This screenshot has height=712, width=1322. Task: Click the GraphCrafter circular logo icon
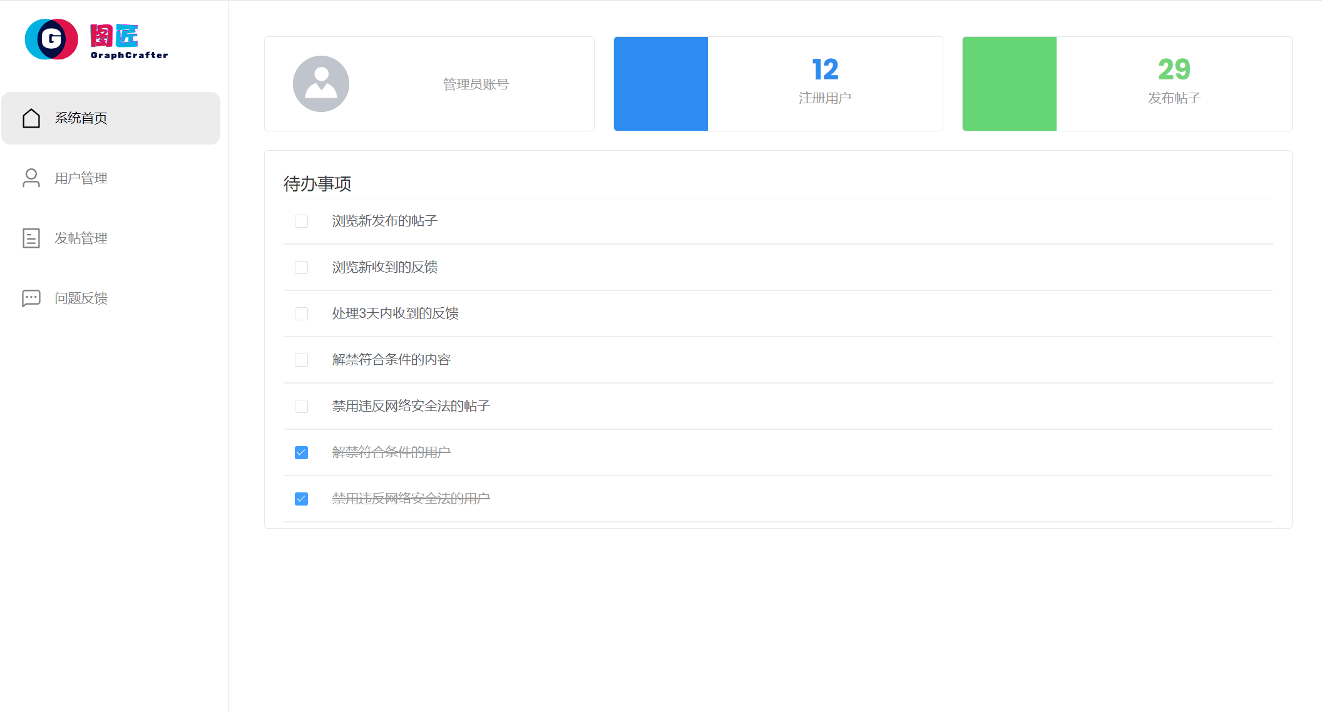click(x=51, y=39)
